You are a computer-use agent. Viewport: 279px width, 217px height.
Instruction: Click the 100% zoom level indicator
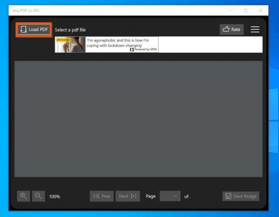click(x=54, y=197)
